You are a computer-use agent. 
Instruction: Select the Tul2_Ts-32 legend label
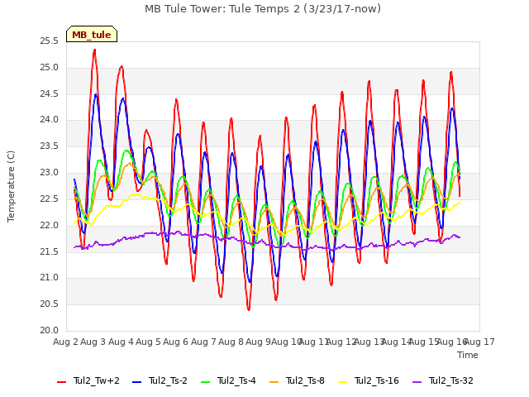coord(451,380)
